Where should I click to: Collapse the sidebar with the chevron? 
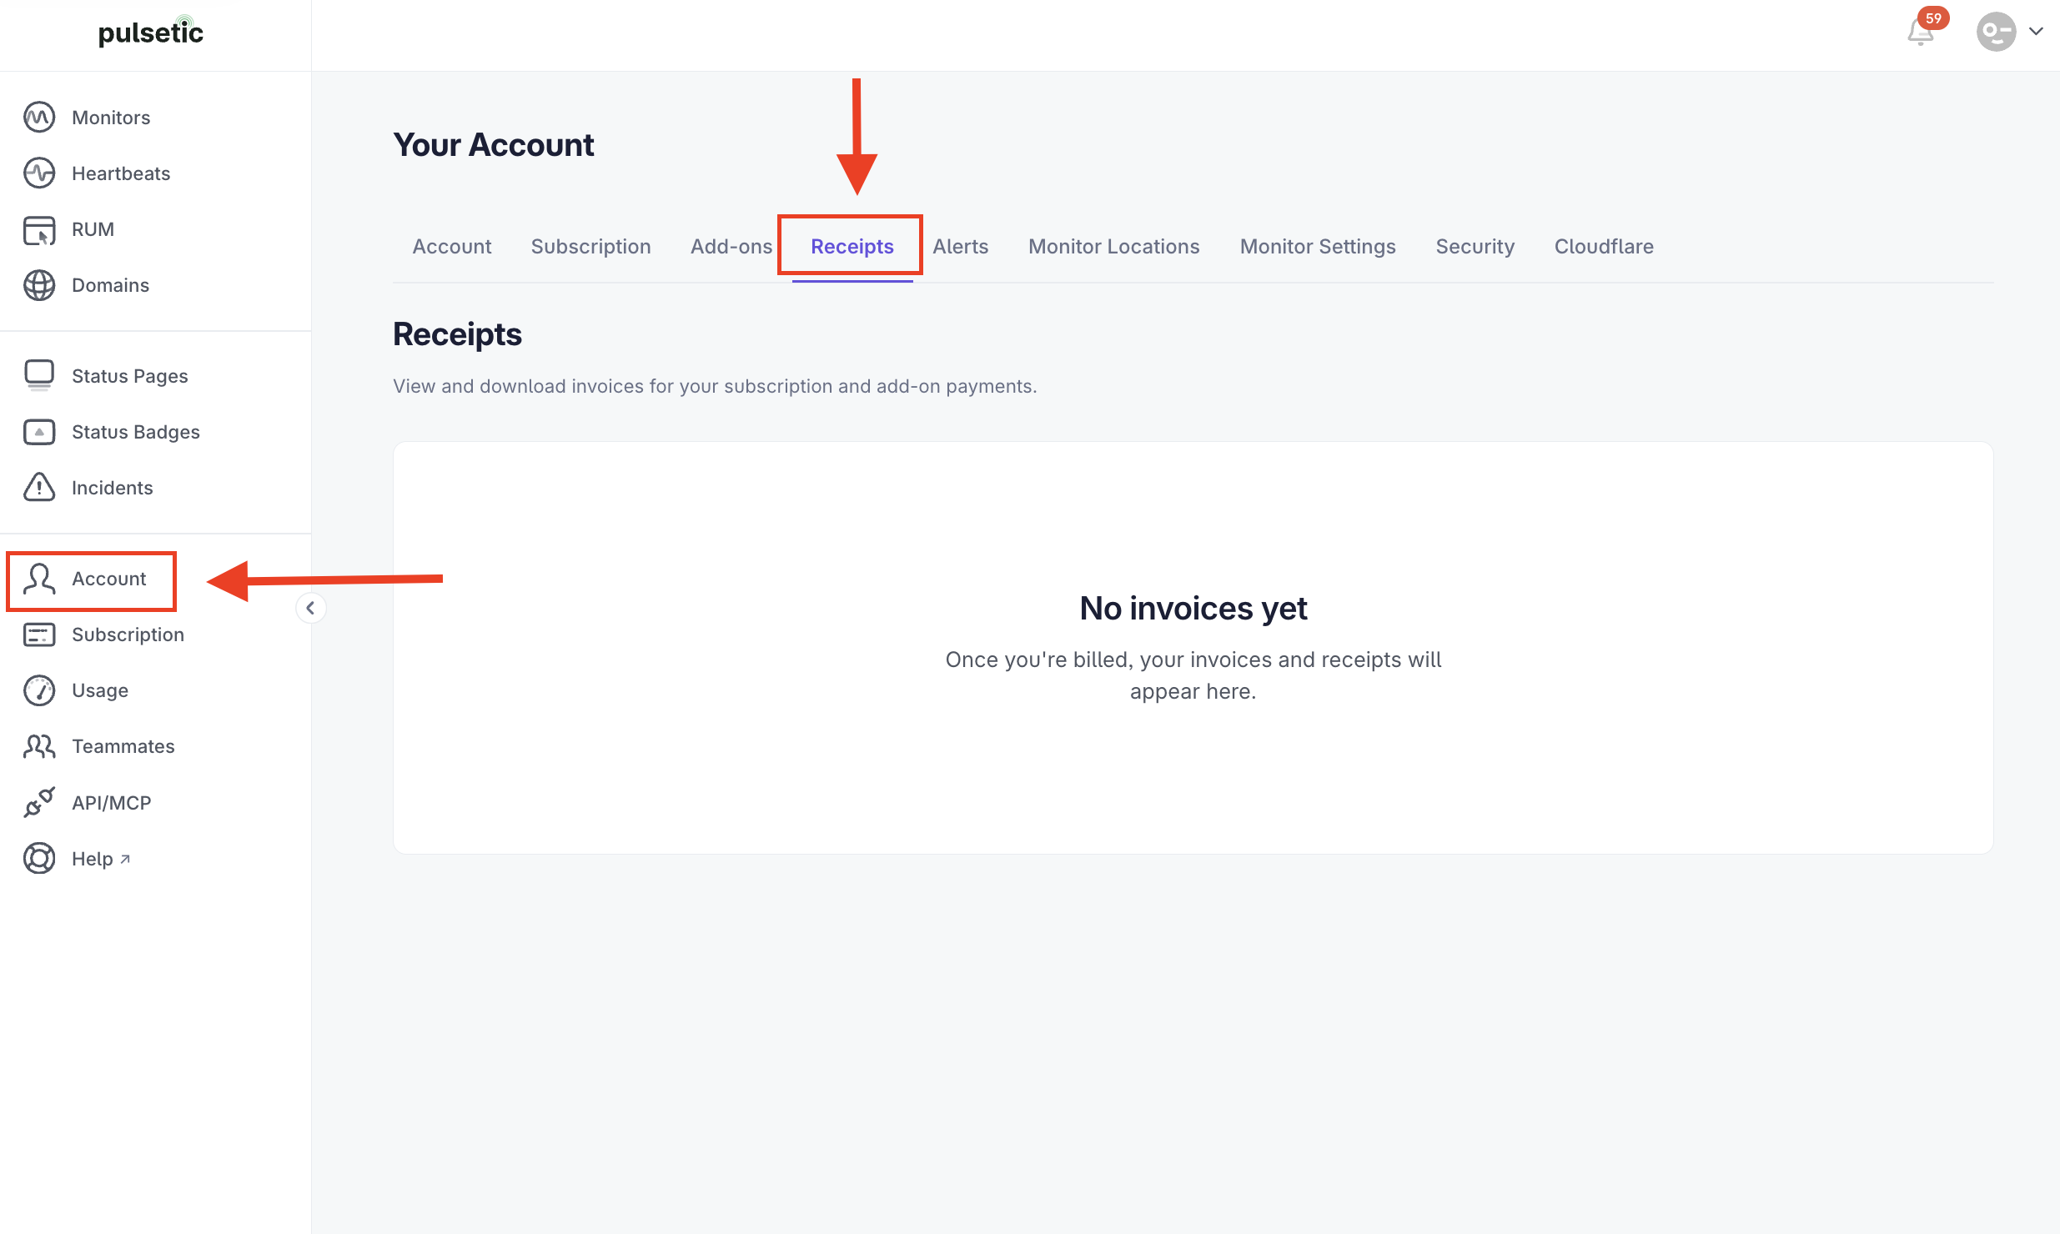pos(310,608)
